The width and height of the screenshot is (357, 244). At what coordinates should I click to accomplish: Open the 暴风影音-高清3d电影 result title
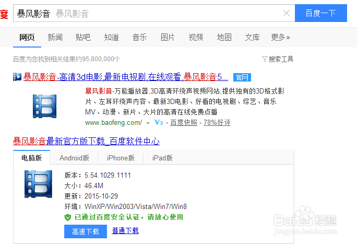(125, 77)
